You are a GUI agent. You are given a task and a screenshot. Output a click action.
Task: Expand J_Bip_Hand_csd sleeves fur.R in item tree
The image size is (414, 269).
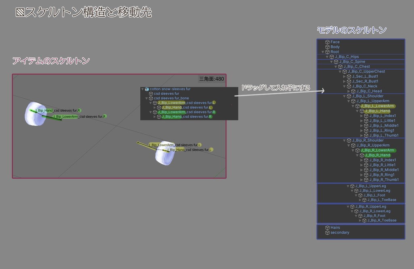point(155,117)
